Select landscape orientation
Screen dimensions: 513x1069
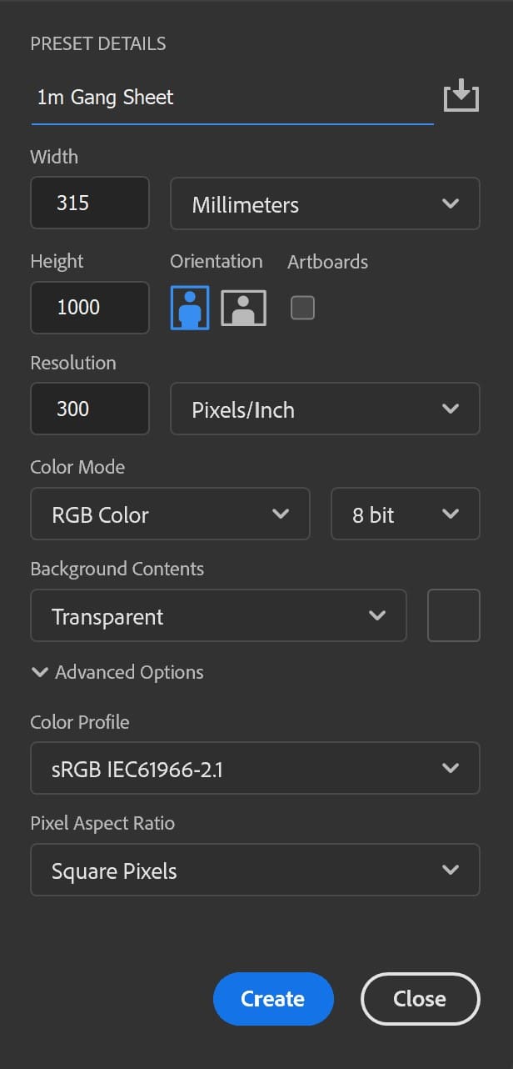tap(243, 307)
